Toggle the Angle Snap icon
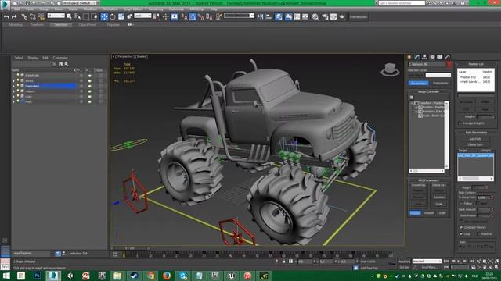This screenshot has height=281, width=501. click(193, 16)
